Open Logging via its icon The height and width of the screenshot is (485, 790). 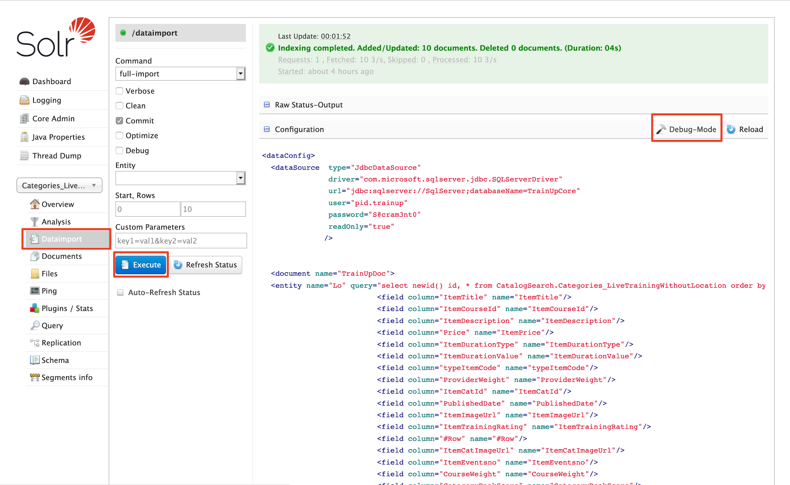(x=24, y=100)
